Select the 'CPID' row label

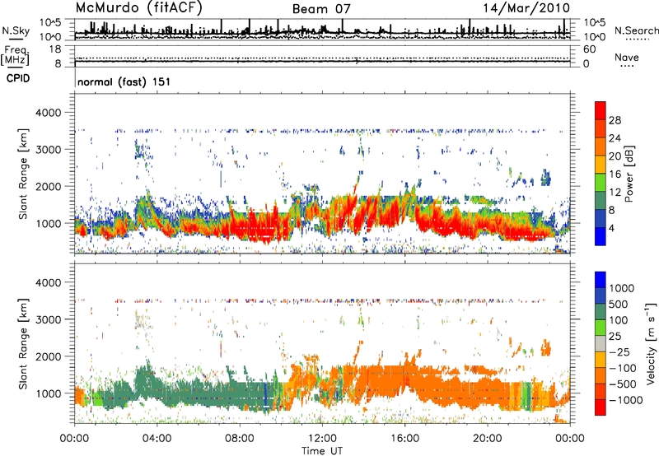coord(18,78)
